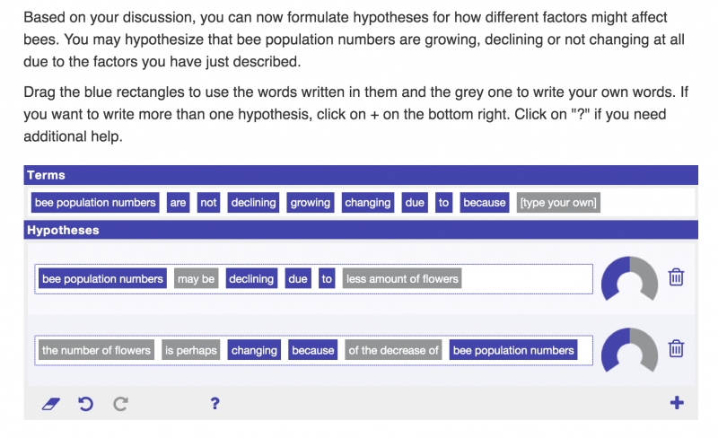Click 'less amount of flowers' text block

click(402, 279)
